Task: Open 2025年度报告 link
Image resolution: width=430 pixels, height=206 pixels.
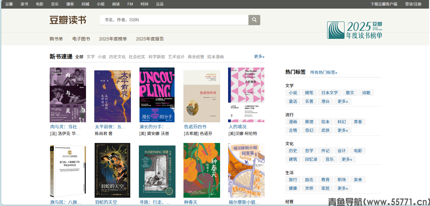Action: click(150, 39)
